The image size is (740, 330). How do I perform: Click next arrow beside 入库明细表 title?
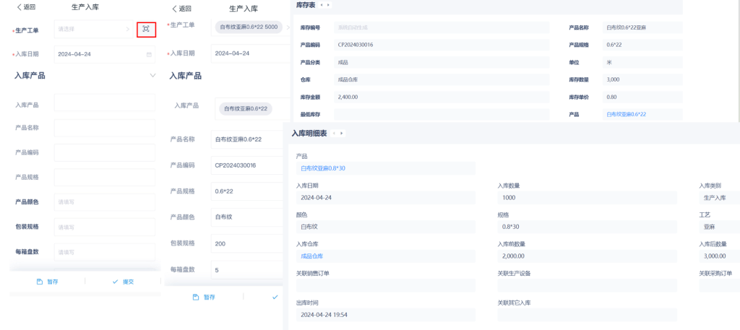341,134
